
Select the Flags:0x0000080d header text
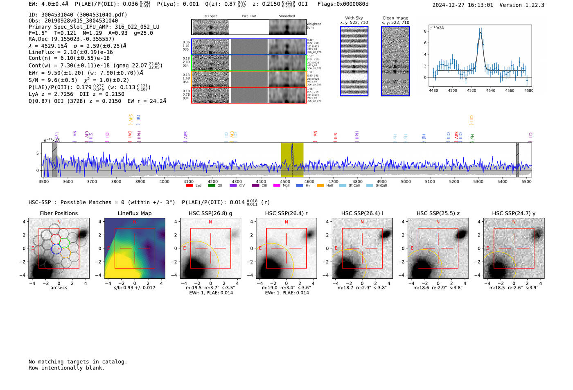(x=343, y=4)
